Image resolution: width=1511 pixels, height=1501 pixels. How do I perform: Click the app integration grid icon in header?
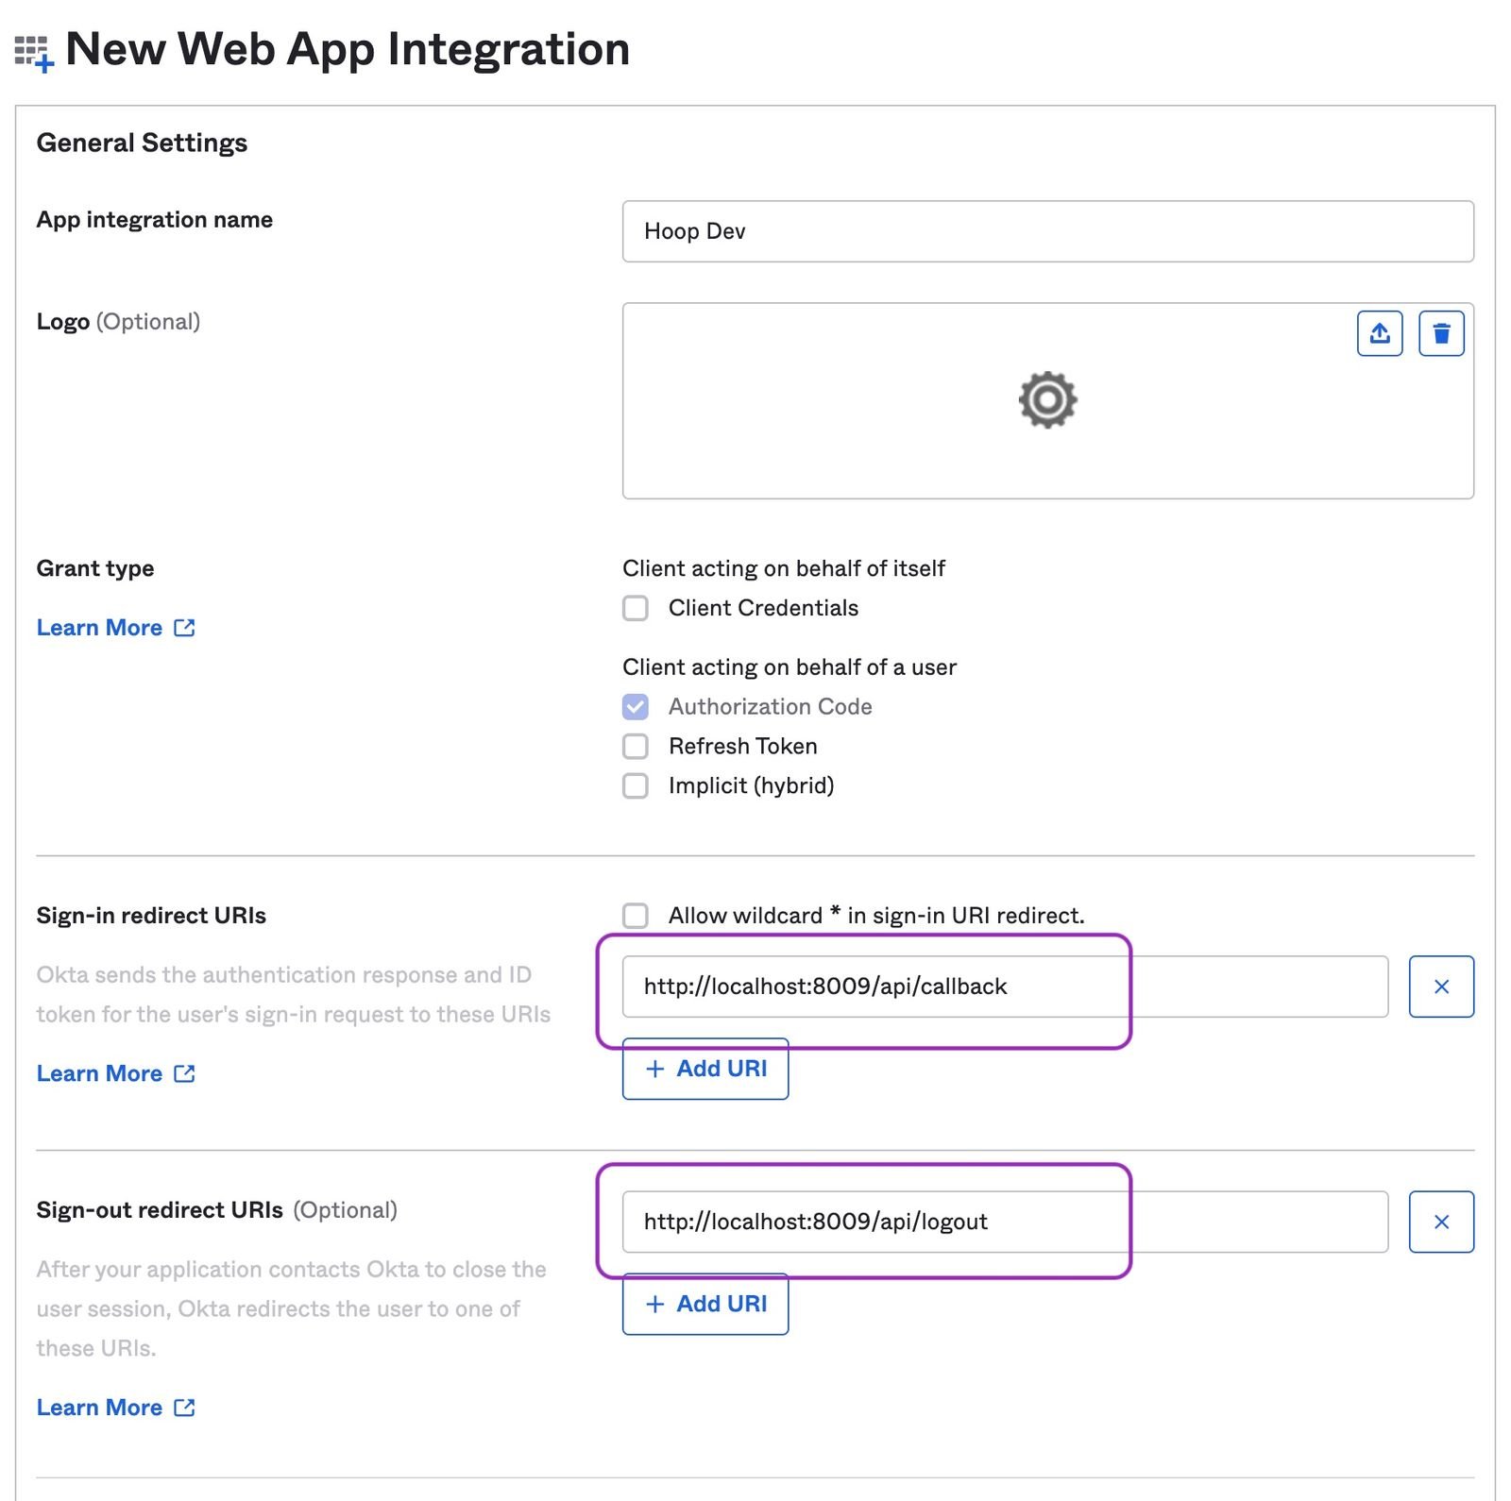click(x=34, y=53)
